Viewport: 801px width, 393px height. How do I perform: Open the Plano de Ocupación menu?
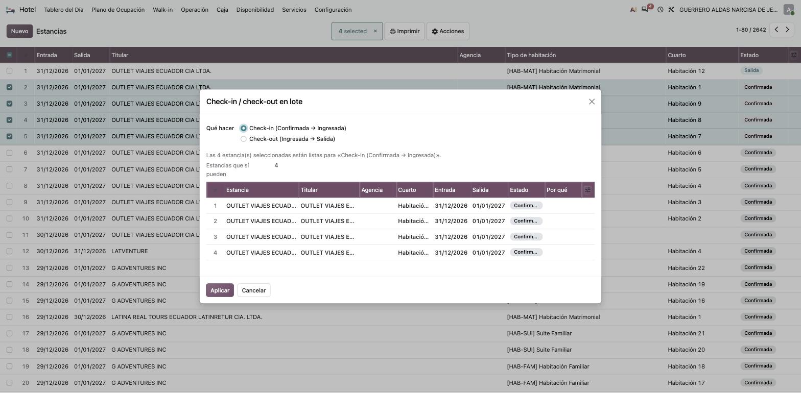tap(118, 10)
